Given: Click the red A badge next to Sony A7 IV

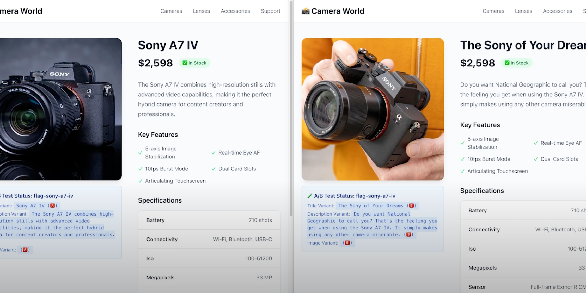Looking at the screenshot, I should tap(53, 206).
